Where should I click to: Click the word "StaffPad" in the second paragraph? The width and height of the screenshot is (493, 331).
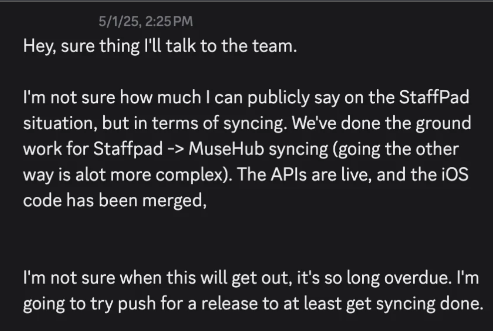(x=434, y=97)
